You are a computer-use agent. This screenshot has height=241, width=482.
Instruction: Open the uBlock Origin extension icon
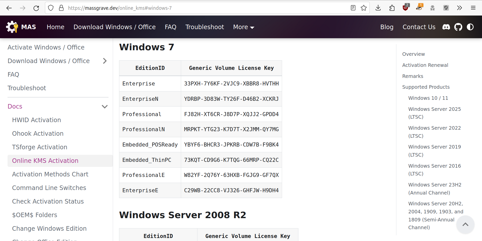coord(405,8)
